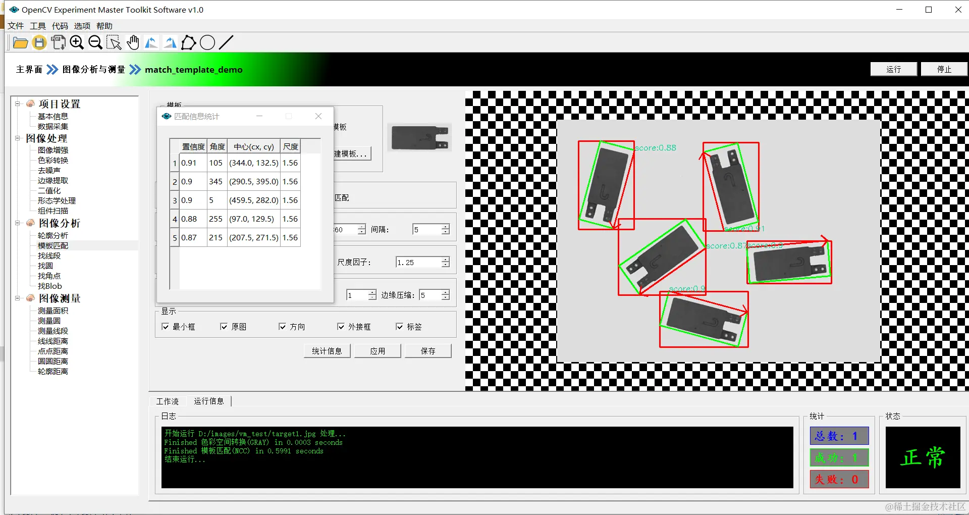This screenshot has width=969, height=515.
Task: Select the zoom out magnifier tool
Action: click(95, 43)
